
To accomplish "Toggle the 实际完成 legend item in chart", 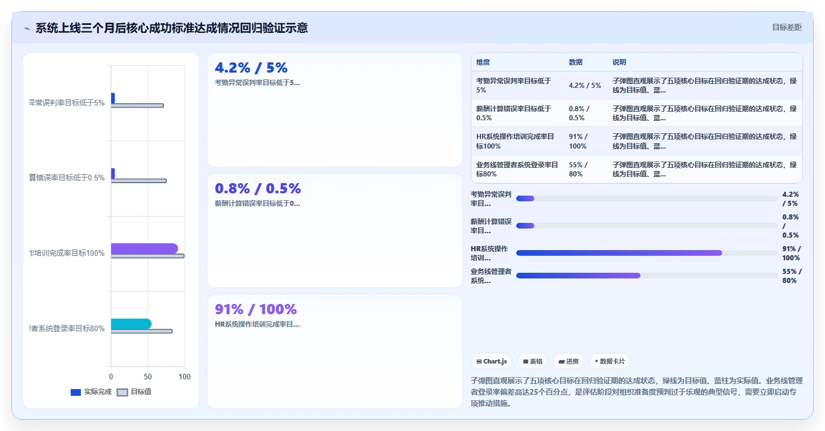I will (x=91, y=392).
